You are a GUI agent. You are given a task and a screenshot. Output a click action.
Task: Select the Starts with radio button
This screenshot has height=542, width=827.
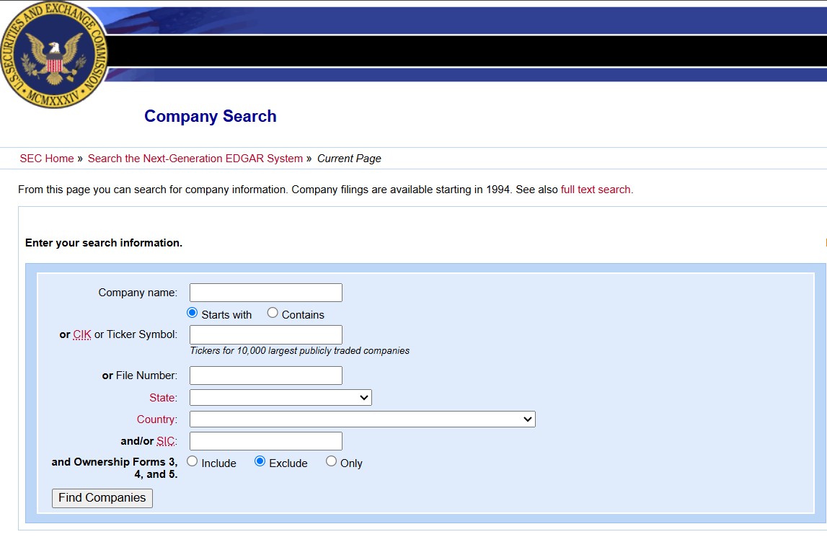[x=192, y=314]
